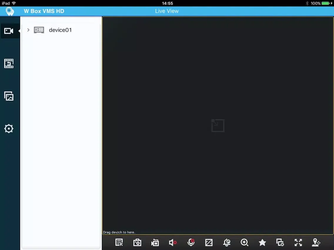Toggle the alarm bell output

pos(227,242)
